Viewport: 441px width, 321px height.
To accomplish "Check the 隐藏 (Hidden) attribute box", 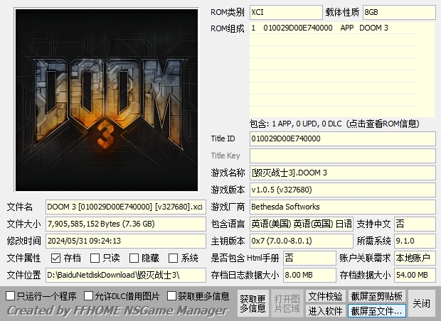I will (x=134, y=258).
